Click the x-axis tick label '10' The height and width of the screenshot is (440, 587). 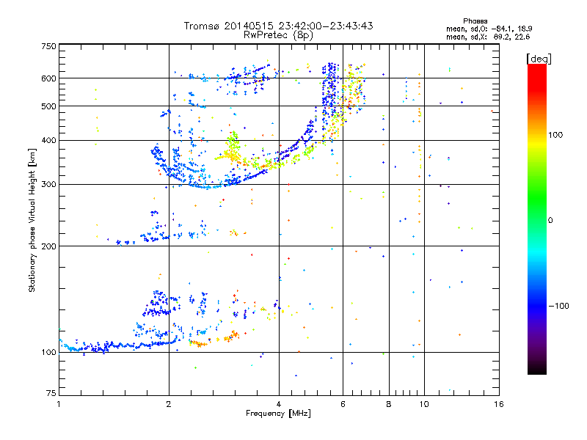point(424,404)
